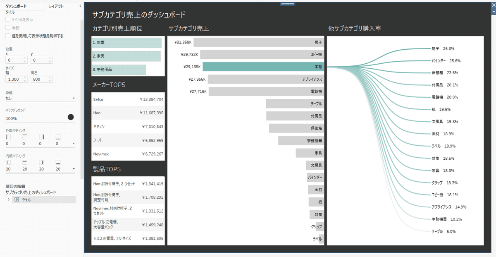Screen dimensions: 496x257
Task: Collapse the side pane with the chevron
Action: 80,6
